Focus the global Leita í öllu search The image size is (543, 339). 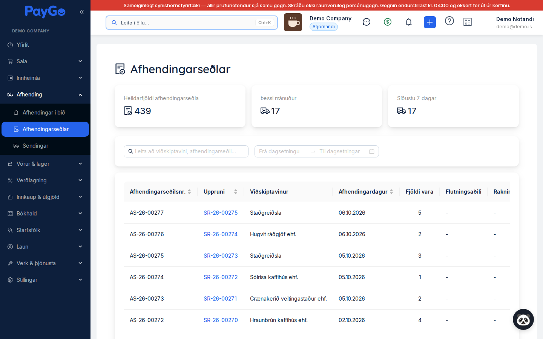[192, 23]
